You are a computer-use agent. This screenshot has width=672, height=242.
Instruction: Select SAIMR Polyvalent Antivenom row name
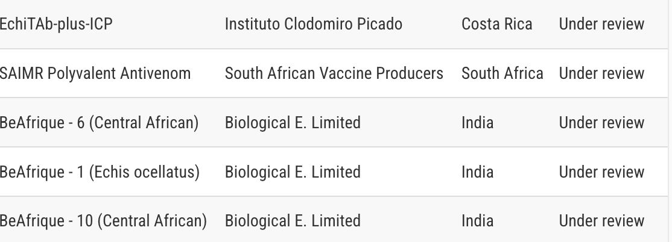coord(95,73)
